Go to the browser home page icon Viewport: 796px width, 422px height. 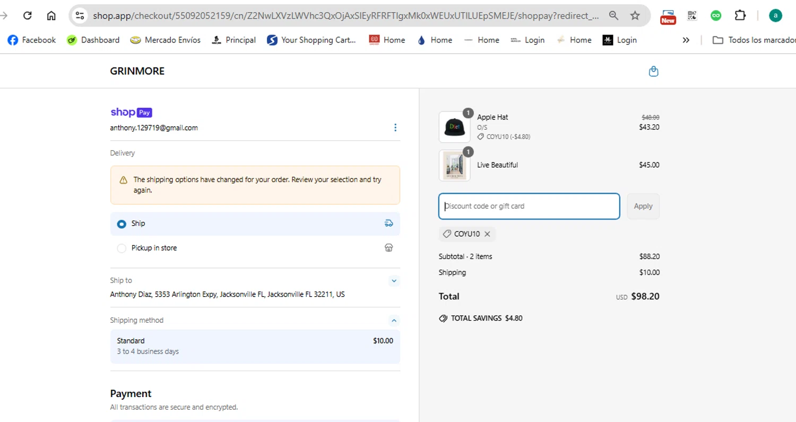tap(51, 15)
